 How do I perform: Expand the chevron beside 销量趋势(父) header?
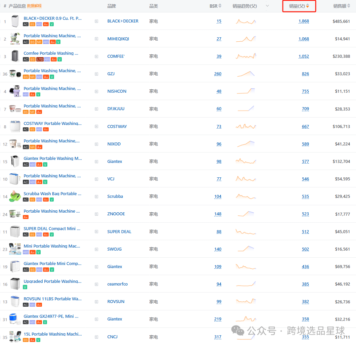tap(267, 6)
